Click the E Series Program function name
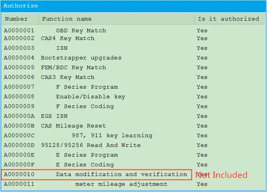Viewport: 267px width, 192px height. 87,155
